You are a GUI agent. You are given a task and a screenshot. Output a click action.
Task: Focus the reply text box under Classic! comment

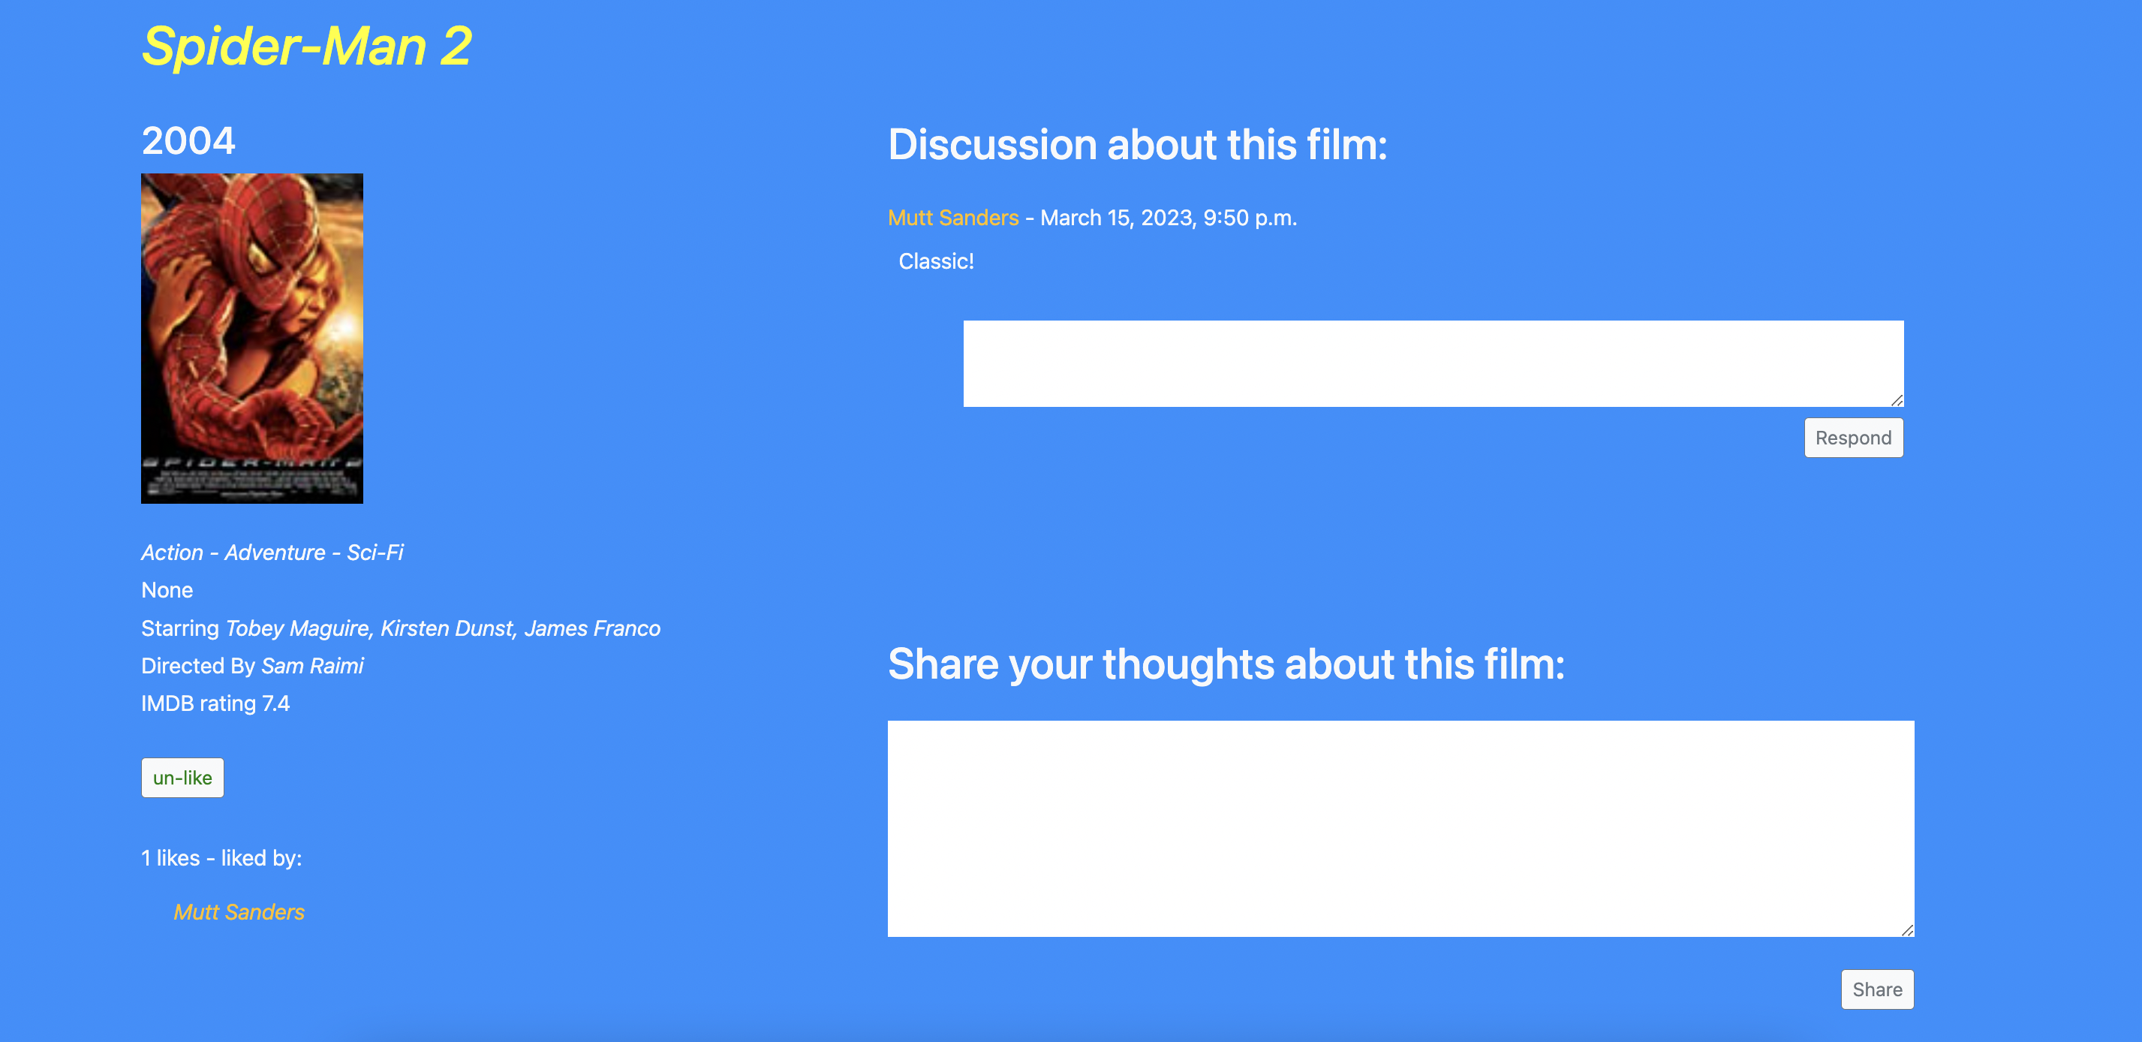[1433, 363]
